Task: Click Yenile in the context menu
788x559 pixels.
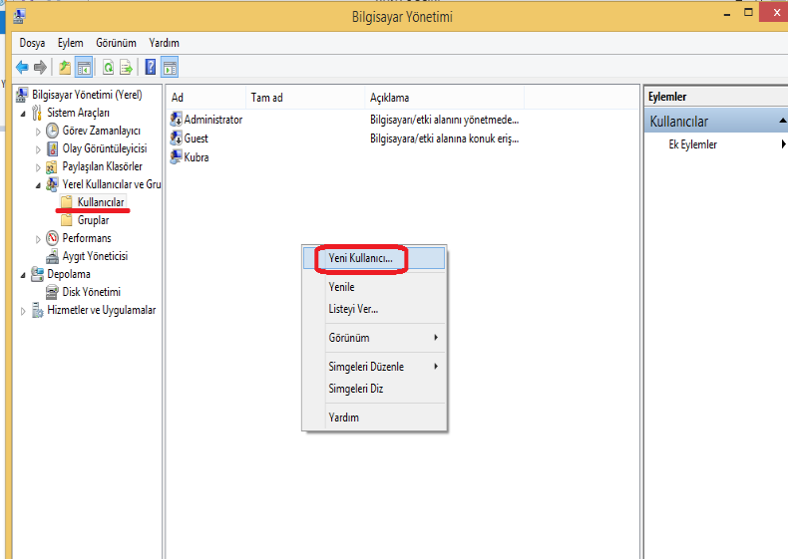Action: click(341, 287)
